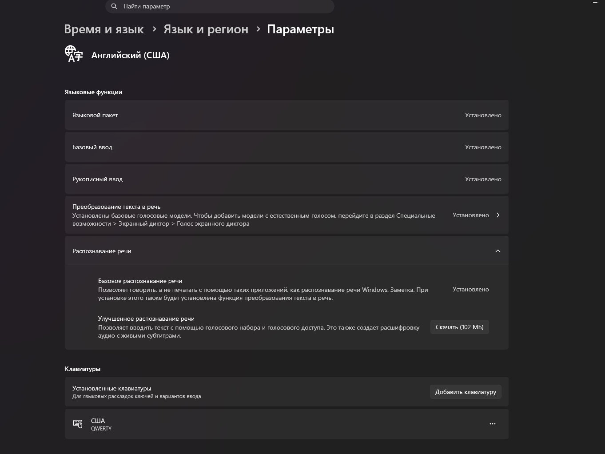Viewport: 605px width, 454px height.
Task: Click 'Установлено' status of Рукописный ввод
Action: tap(483, 179)
